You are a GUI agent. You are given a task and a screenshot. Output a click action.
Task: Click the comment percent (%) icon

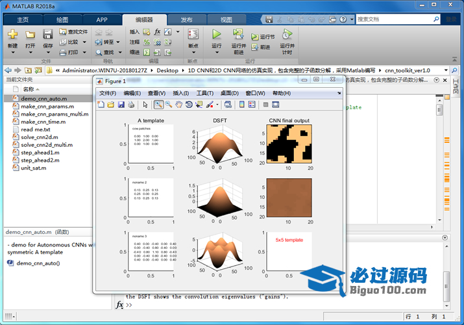pyautogui.click(x=147, y=42)
